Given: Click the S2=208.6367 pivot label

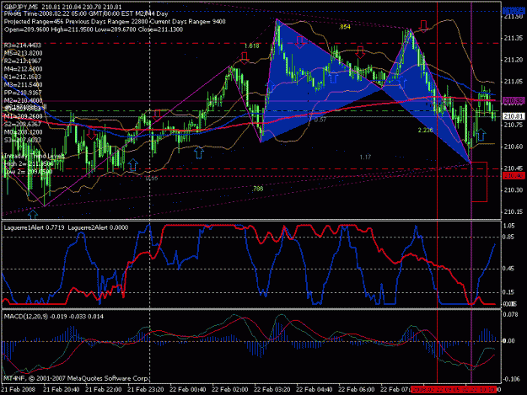Looking at the screenshot, I should pos(23,124).
